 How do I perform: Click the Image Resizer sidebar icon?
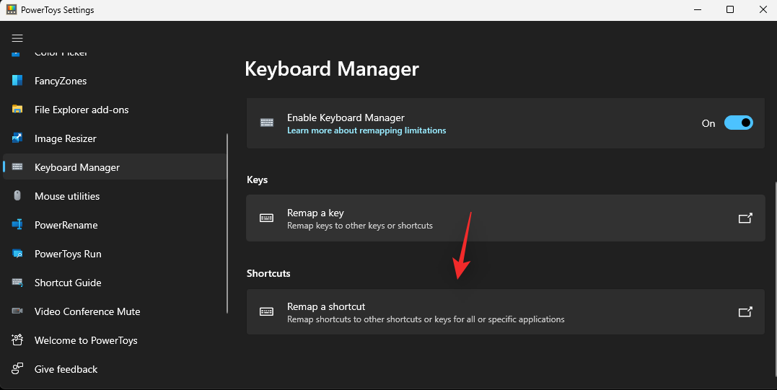coord(17,138)
